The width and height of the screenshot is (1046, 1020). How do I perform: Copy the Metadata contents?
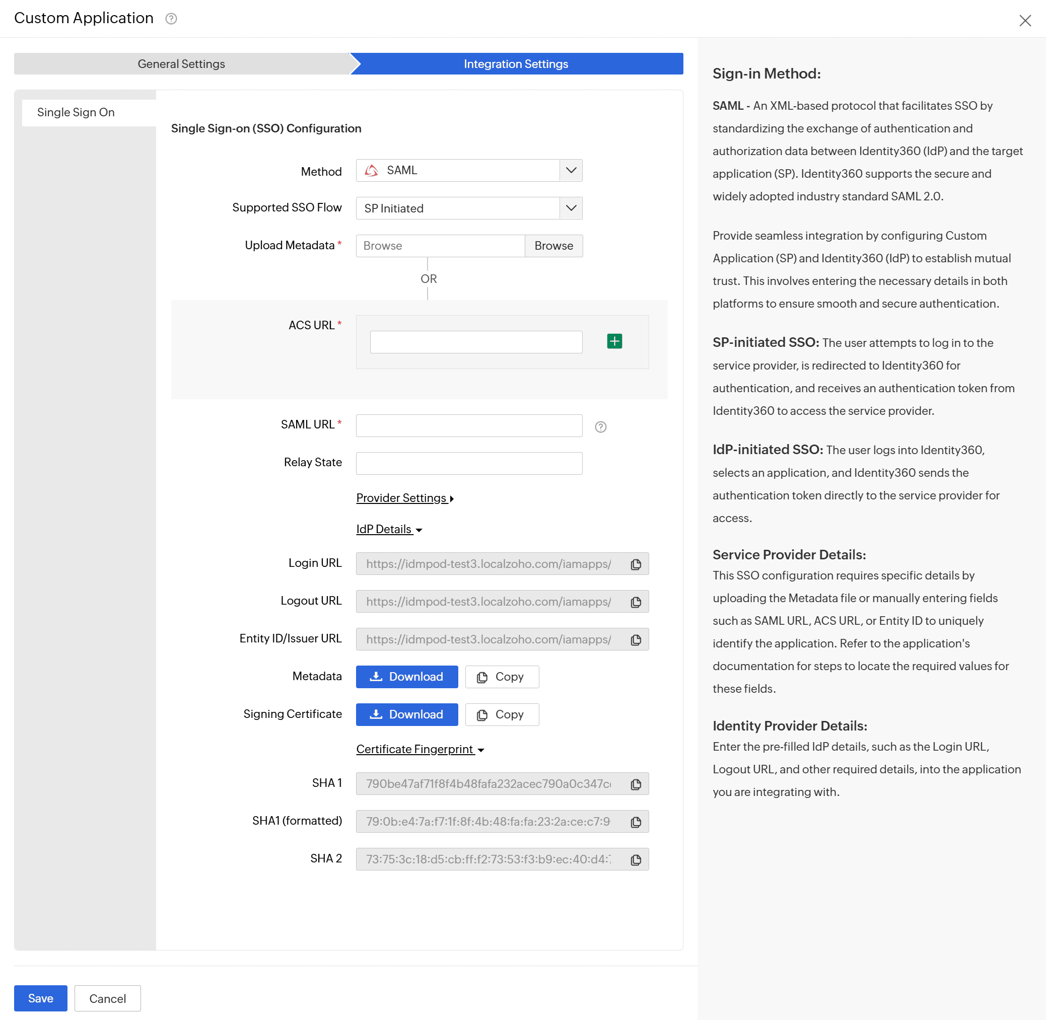click(502, 677)
